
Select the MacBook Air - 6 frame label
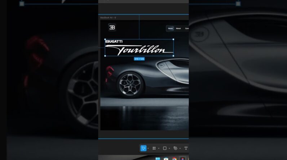108,18
